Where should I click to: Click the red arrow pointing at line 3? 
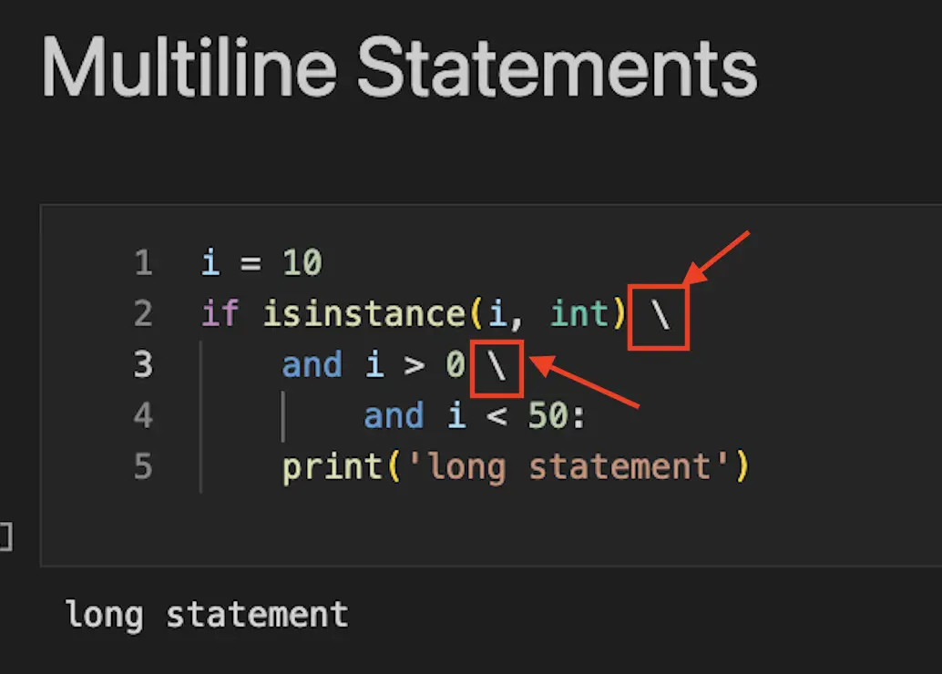coord(584,382)
